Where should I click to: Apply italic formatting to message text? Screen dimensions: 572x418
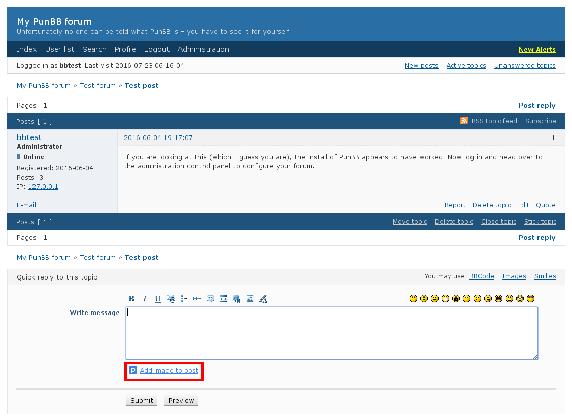[x=145, y=299]
